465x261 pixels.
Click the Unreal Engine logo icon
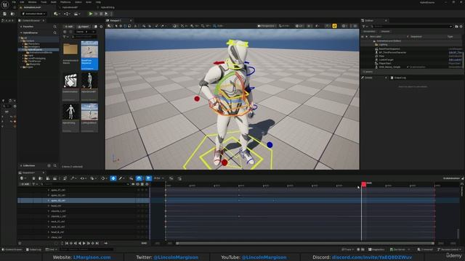pos(5,4)
